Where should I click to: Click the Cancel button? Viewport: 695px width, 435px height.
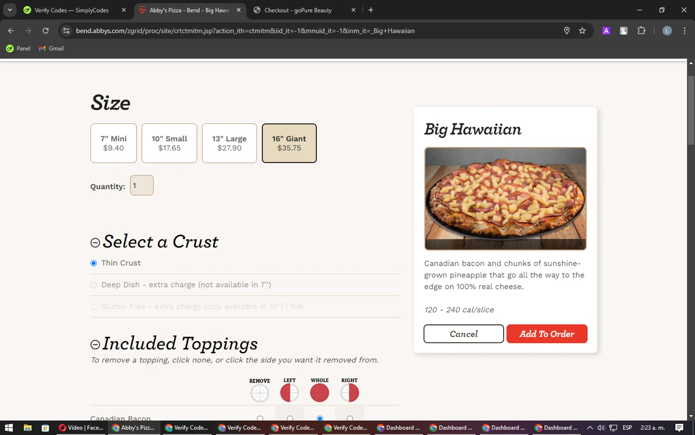coord(464,334)
